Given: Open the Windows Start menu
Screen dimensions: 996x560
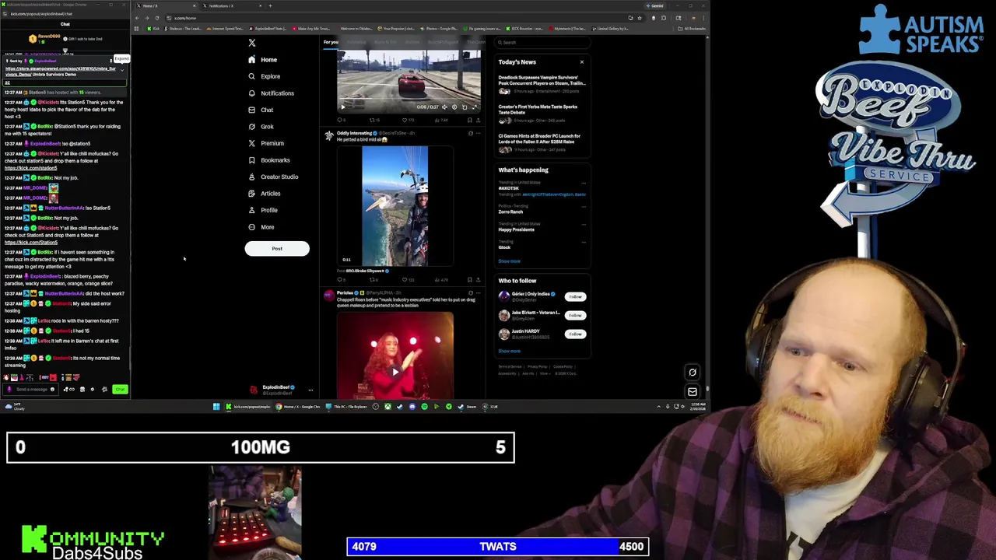Looking at the screenshot, I should coord(216,406).
